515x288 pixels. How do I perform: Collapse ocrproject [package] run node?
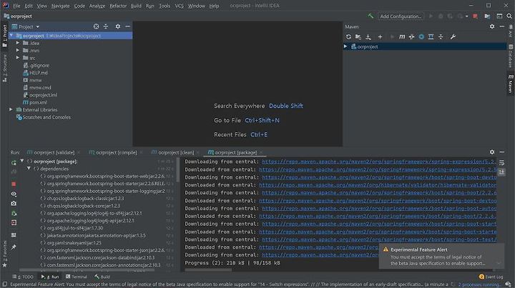tap(22, 161)
